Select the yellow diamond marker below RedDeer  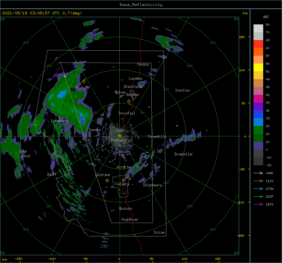(x=129, y=102)
